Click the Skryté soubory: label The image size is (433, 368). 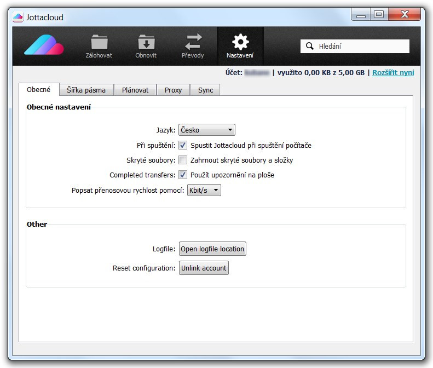point(151,160)
